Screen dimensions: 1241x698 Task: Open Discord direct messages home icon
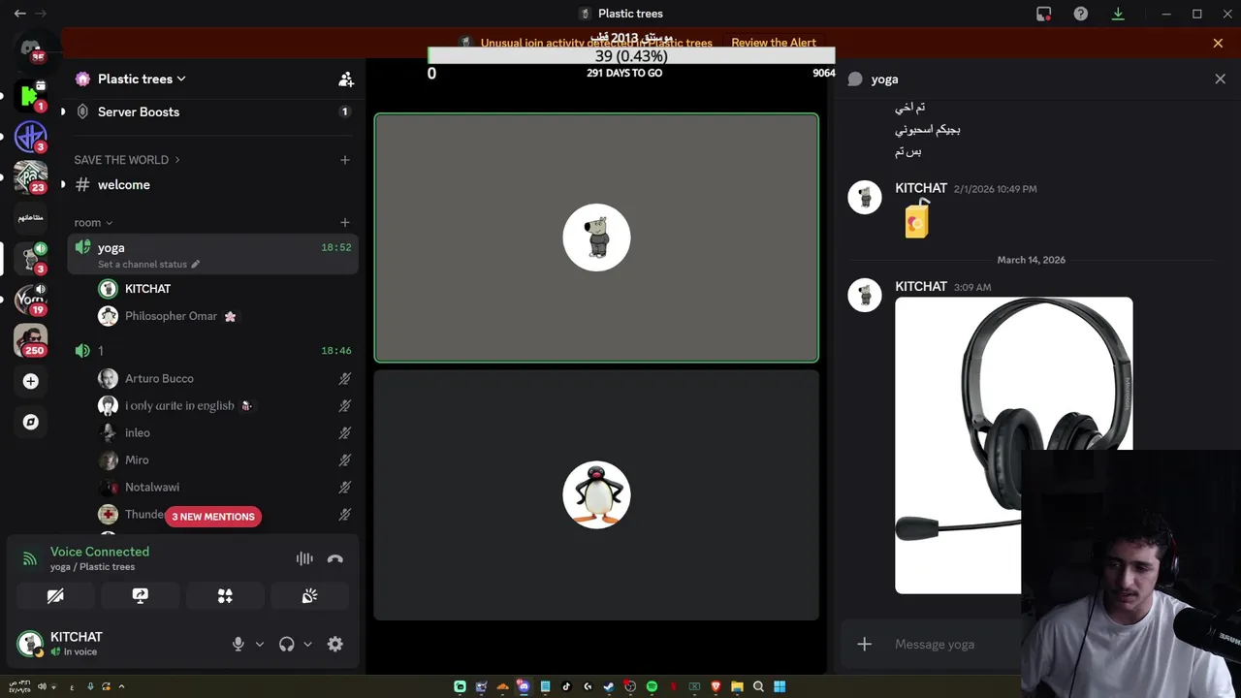pos(30,48)
